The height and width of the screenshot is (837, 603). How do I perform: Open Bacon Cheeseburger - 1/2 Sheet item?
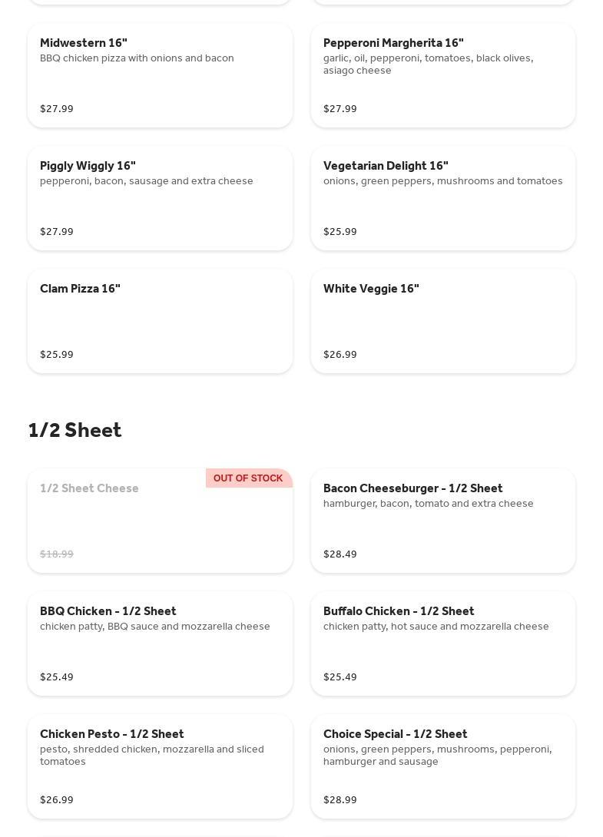(x=442, y=521)
